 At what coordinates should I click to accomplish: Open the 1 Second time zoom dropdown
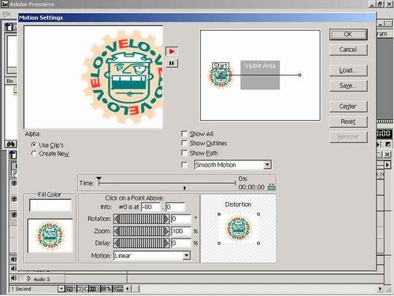click(x=61, y=289)
